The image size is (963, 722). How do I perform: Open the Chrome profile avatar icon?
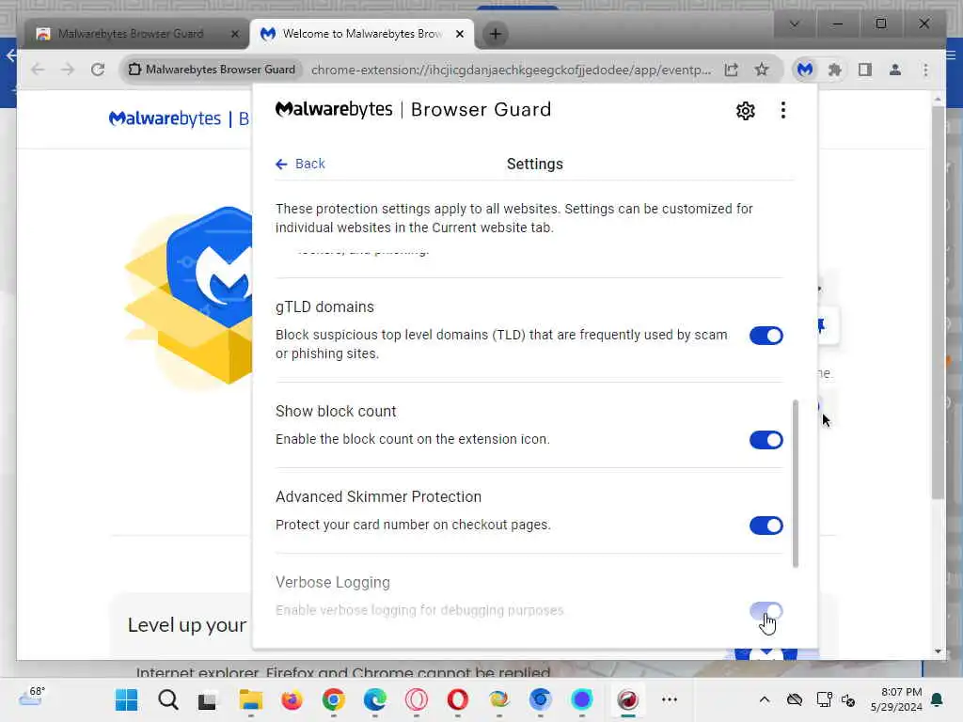coord(895,70)
